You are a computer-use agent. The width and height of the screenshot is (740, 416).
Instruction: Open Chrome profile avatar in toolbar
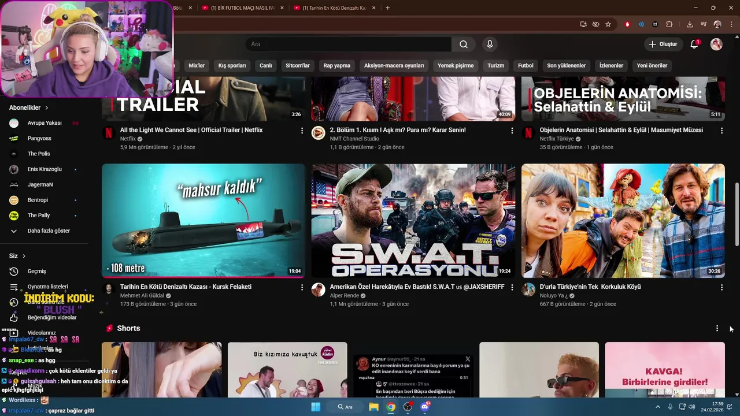pyautogui.click(x=717, y=24)
